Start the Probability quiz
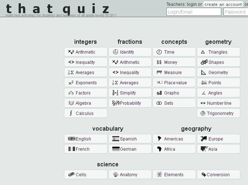The width and height of the screenshot is (248, 185). (x=130, y=103)
